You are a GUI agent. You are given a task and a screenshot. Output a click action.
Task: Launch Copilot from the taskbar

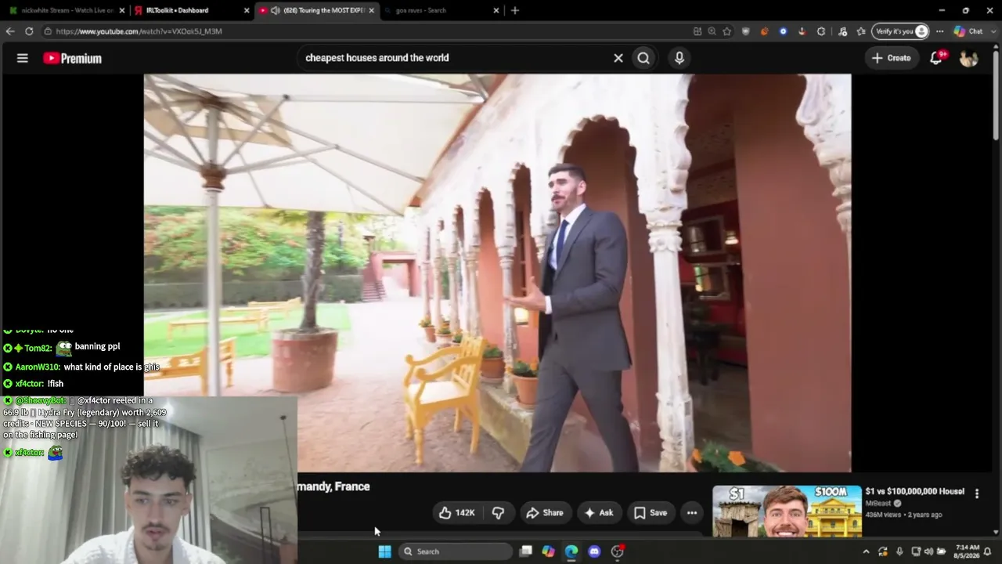(549, 551)
